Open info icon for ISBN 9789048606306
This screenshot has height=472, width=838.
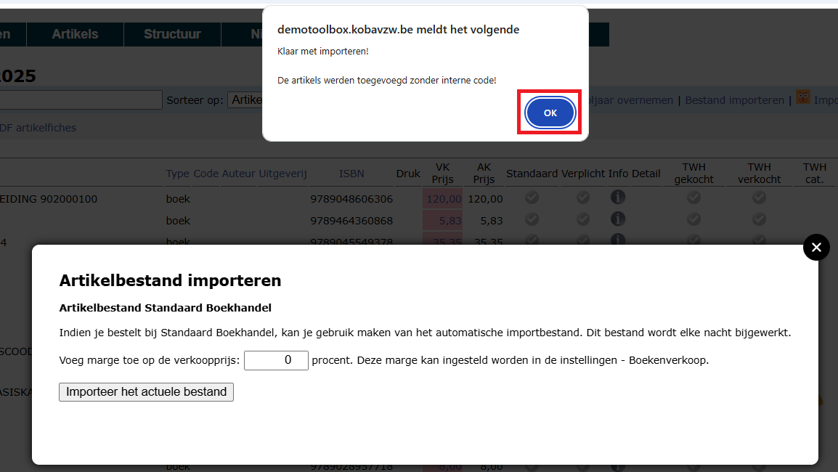618,198
